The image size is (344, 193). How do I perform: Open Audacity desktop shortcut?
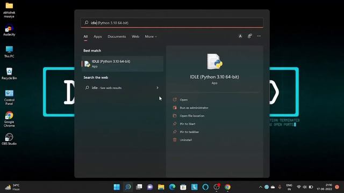(x=9, y=30)
